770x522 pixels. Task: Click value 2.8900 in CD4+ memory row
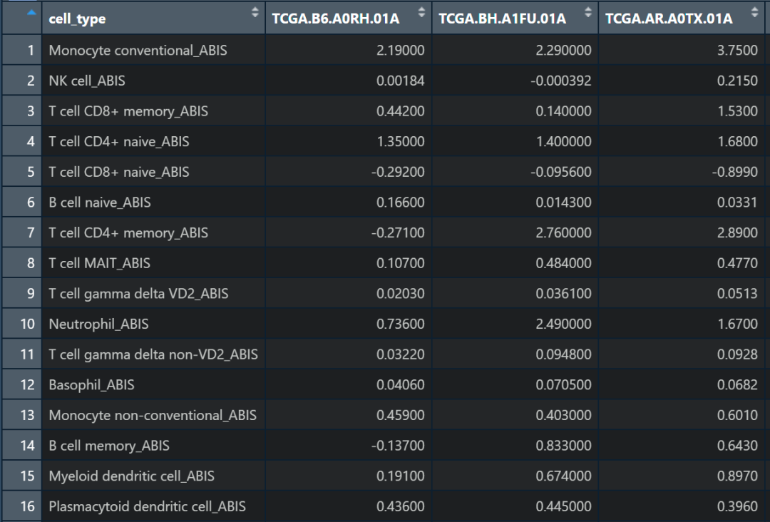pos(737,232)
